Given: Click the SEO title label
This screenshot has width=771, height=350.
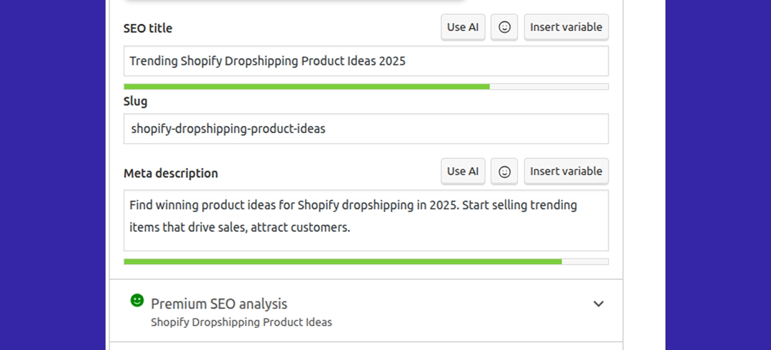Looking at the screenshot, I should click(x=148, y=28).
